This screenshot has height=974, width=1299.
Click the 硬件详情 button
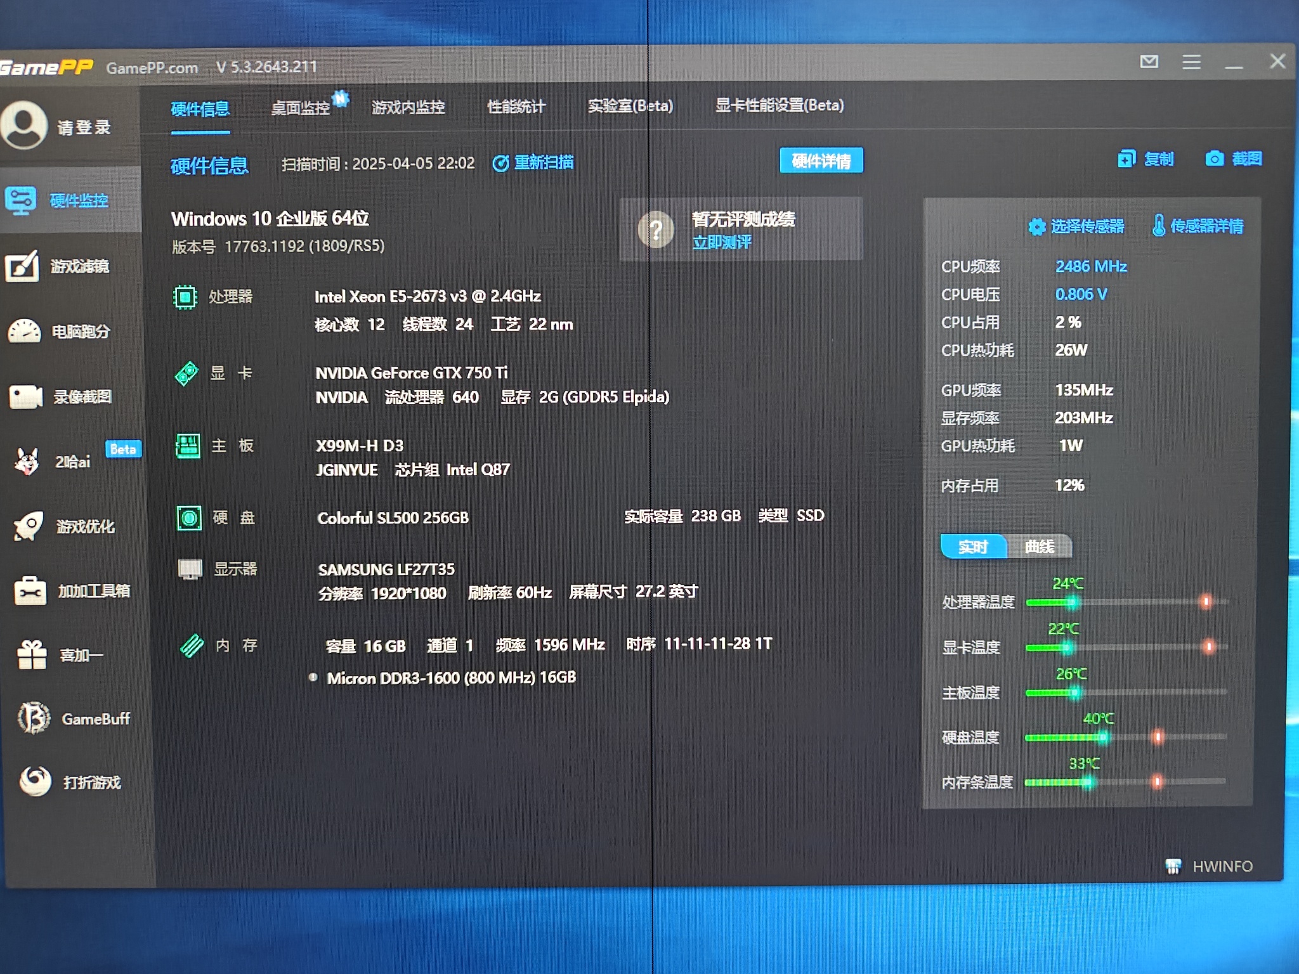coord(821,161)
